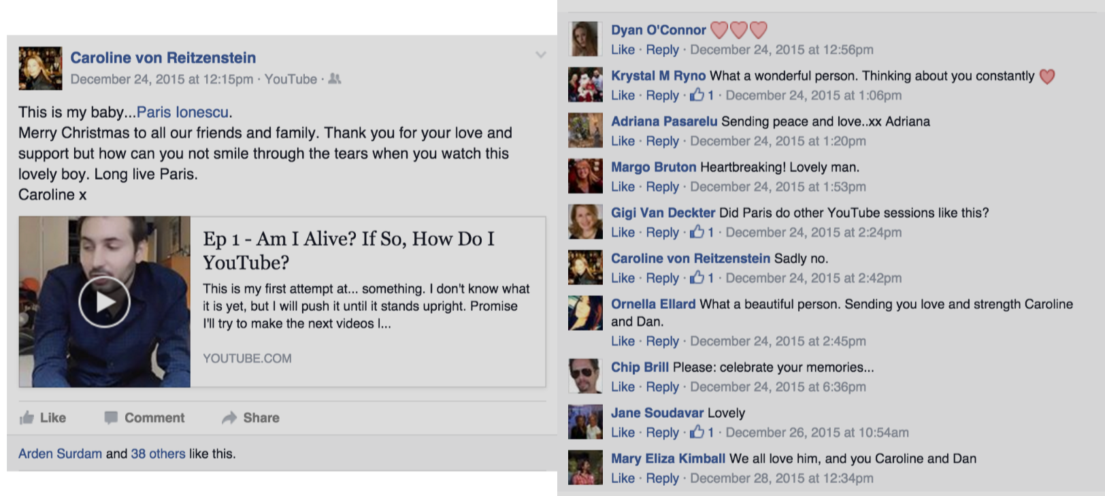Open the post options chevron dropdown
The width and height of the screenshot is (1105, 496).
point(541,54)
